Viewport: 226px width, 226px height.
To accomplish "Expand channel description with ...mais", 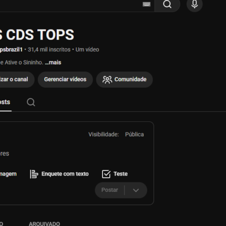I will click(53, 63).
